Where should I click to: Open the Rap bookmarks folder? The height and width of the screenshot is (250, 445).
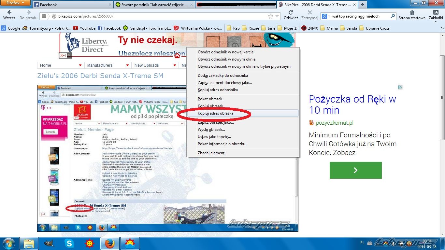point(233,28)
